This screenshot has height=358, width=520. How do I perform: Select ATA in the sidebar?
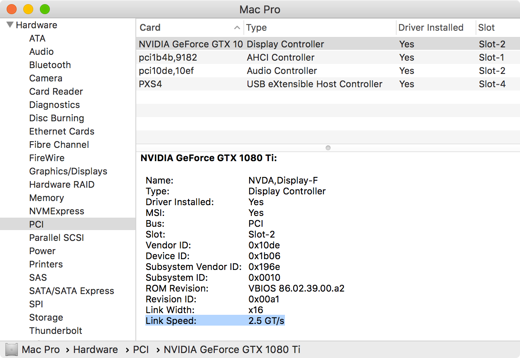coord(37,38)
